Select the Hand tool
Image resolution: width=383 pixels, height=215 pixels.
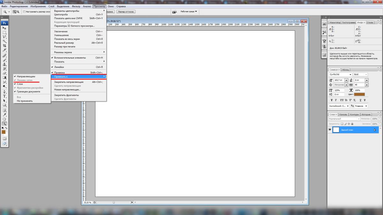pyautogui.click(x=5, y=119)
